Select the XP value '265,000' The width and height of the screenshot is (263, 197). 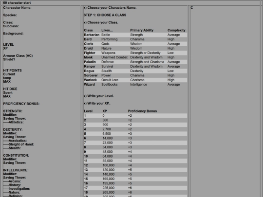(109, 193)
